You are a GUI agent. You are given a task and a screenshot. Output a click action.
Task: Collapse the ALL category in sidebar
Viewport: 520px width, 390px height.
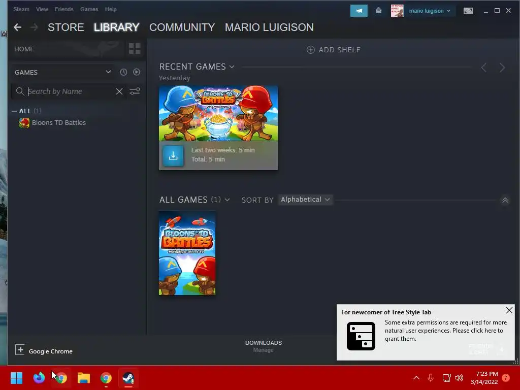coord(14,111)
